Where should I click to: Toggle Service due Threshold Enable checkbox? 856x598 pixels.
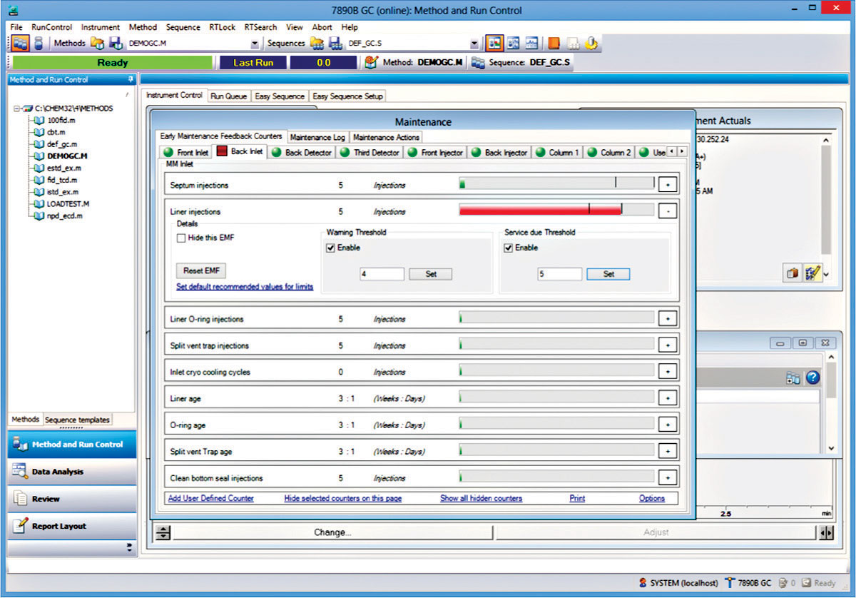[509, 248]
